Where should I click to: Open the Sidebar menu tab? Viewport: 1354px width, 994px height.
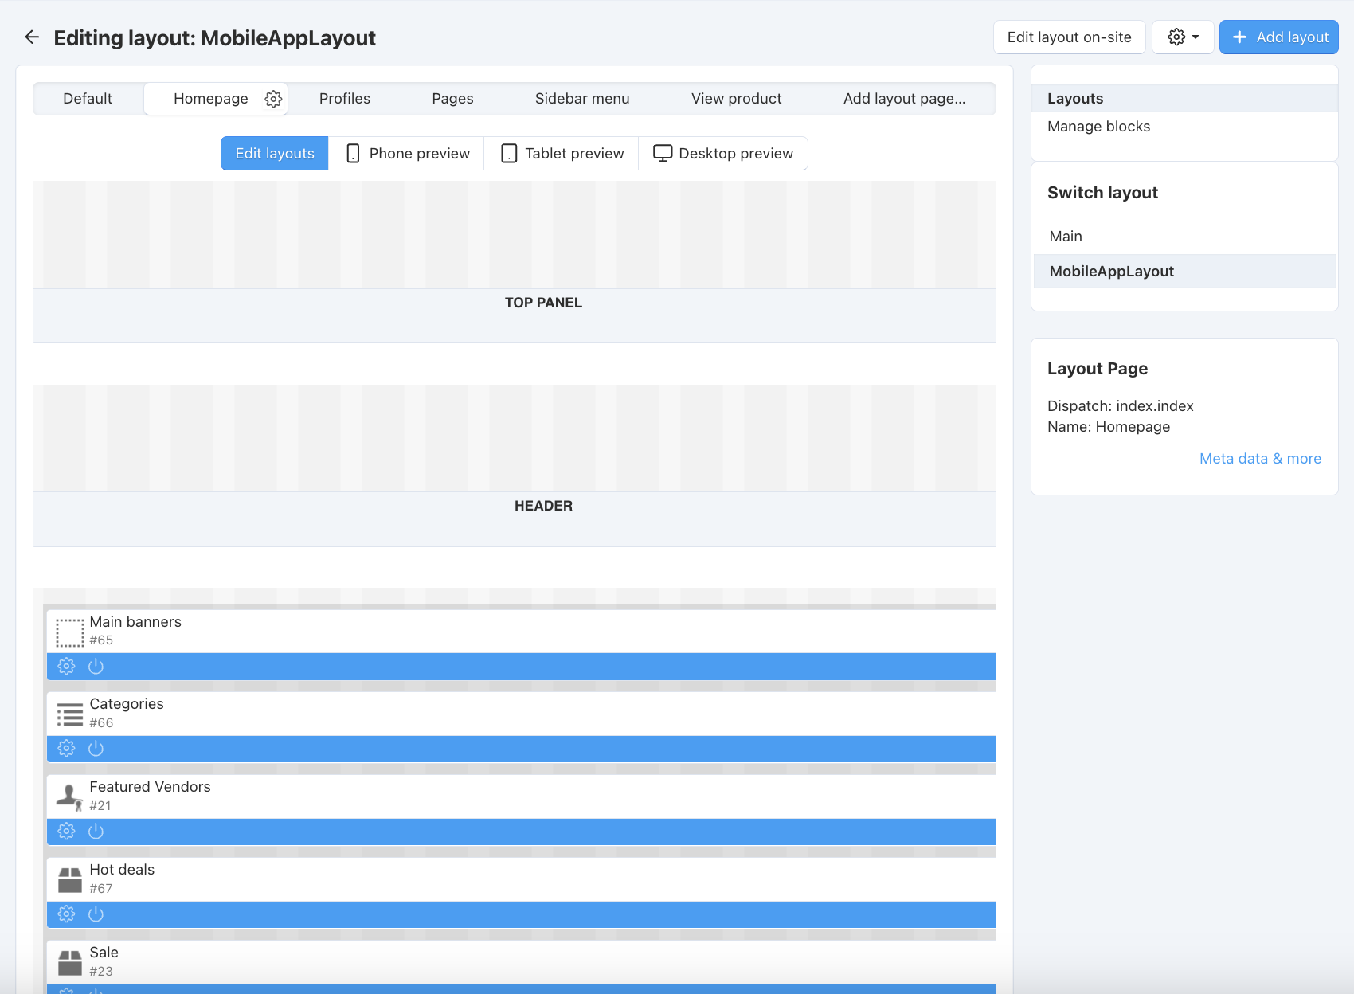click(582, 99)
